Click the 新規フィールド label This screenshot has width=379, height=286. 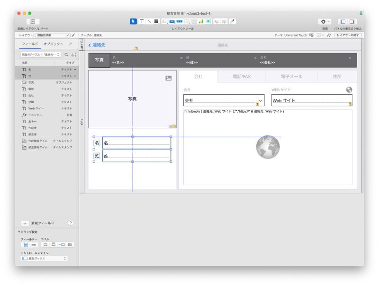click(43, 223)
